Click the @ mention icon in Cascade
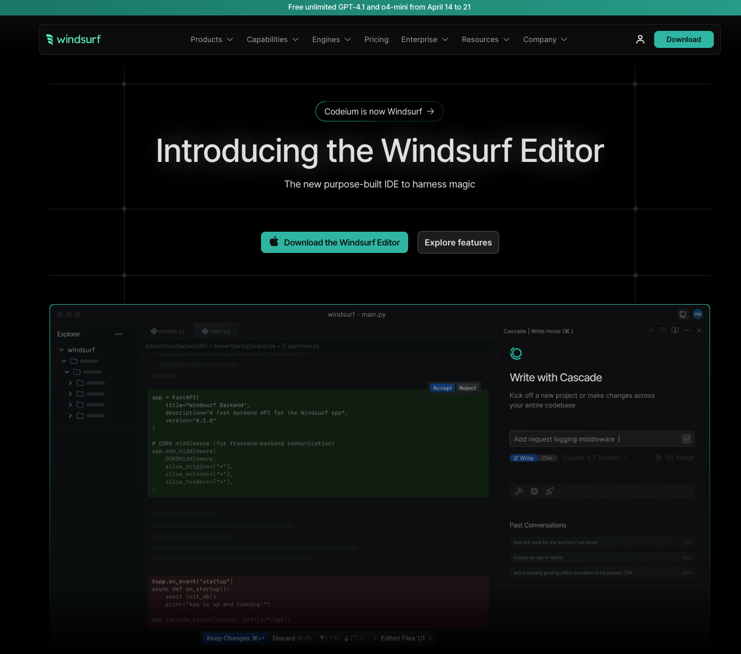741x654 pixels. pos(658,457)
